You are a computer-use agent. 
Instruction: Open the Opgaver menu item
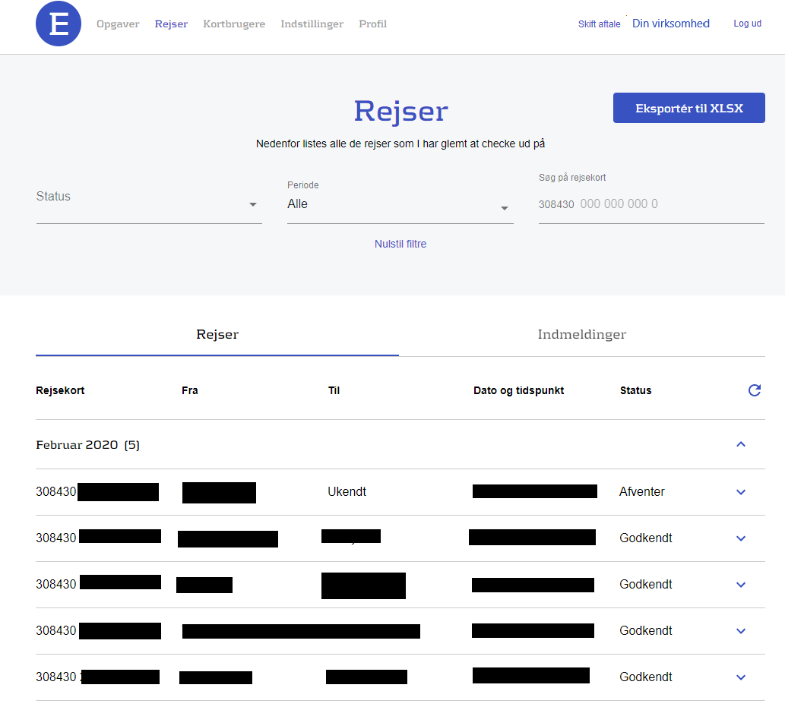click(x=118, y=24)
